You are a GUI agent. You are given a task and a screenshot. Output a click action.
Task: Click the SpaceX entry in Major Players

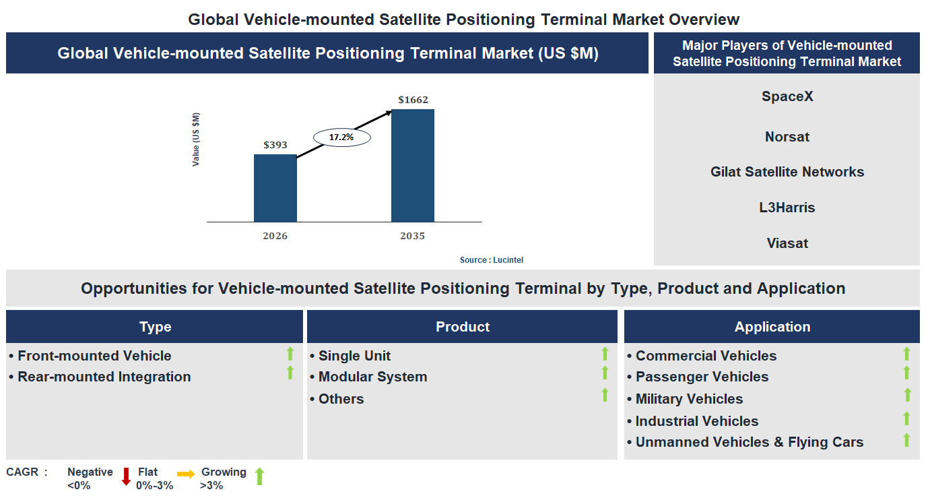click(787, 96)
